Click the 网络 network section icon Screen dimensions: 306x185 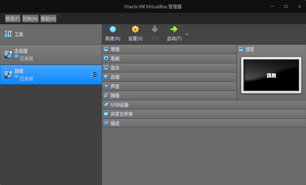pyautogui.click(x=106, y=95)
